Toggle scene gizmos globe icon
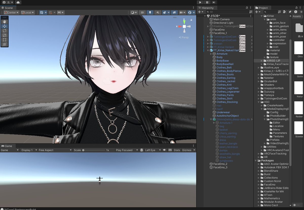304x210 pixels. tap(190, 12)
